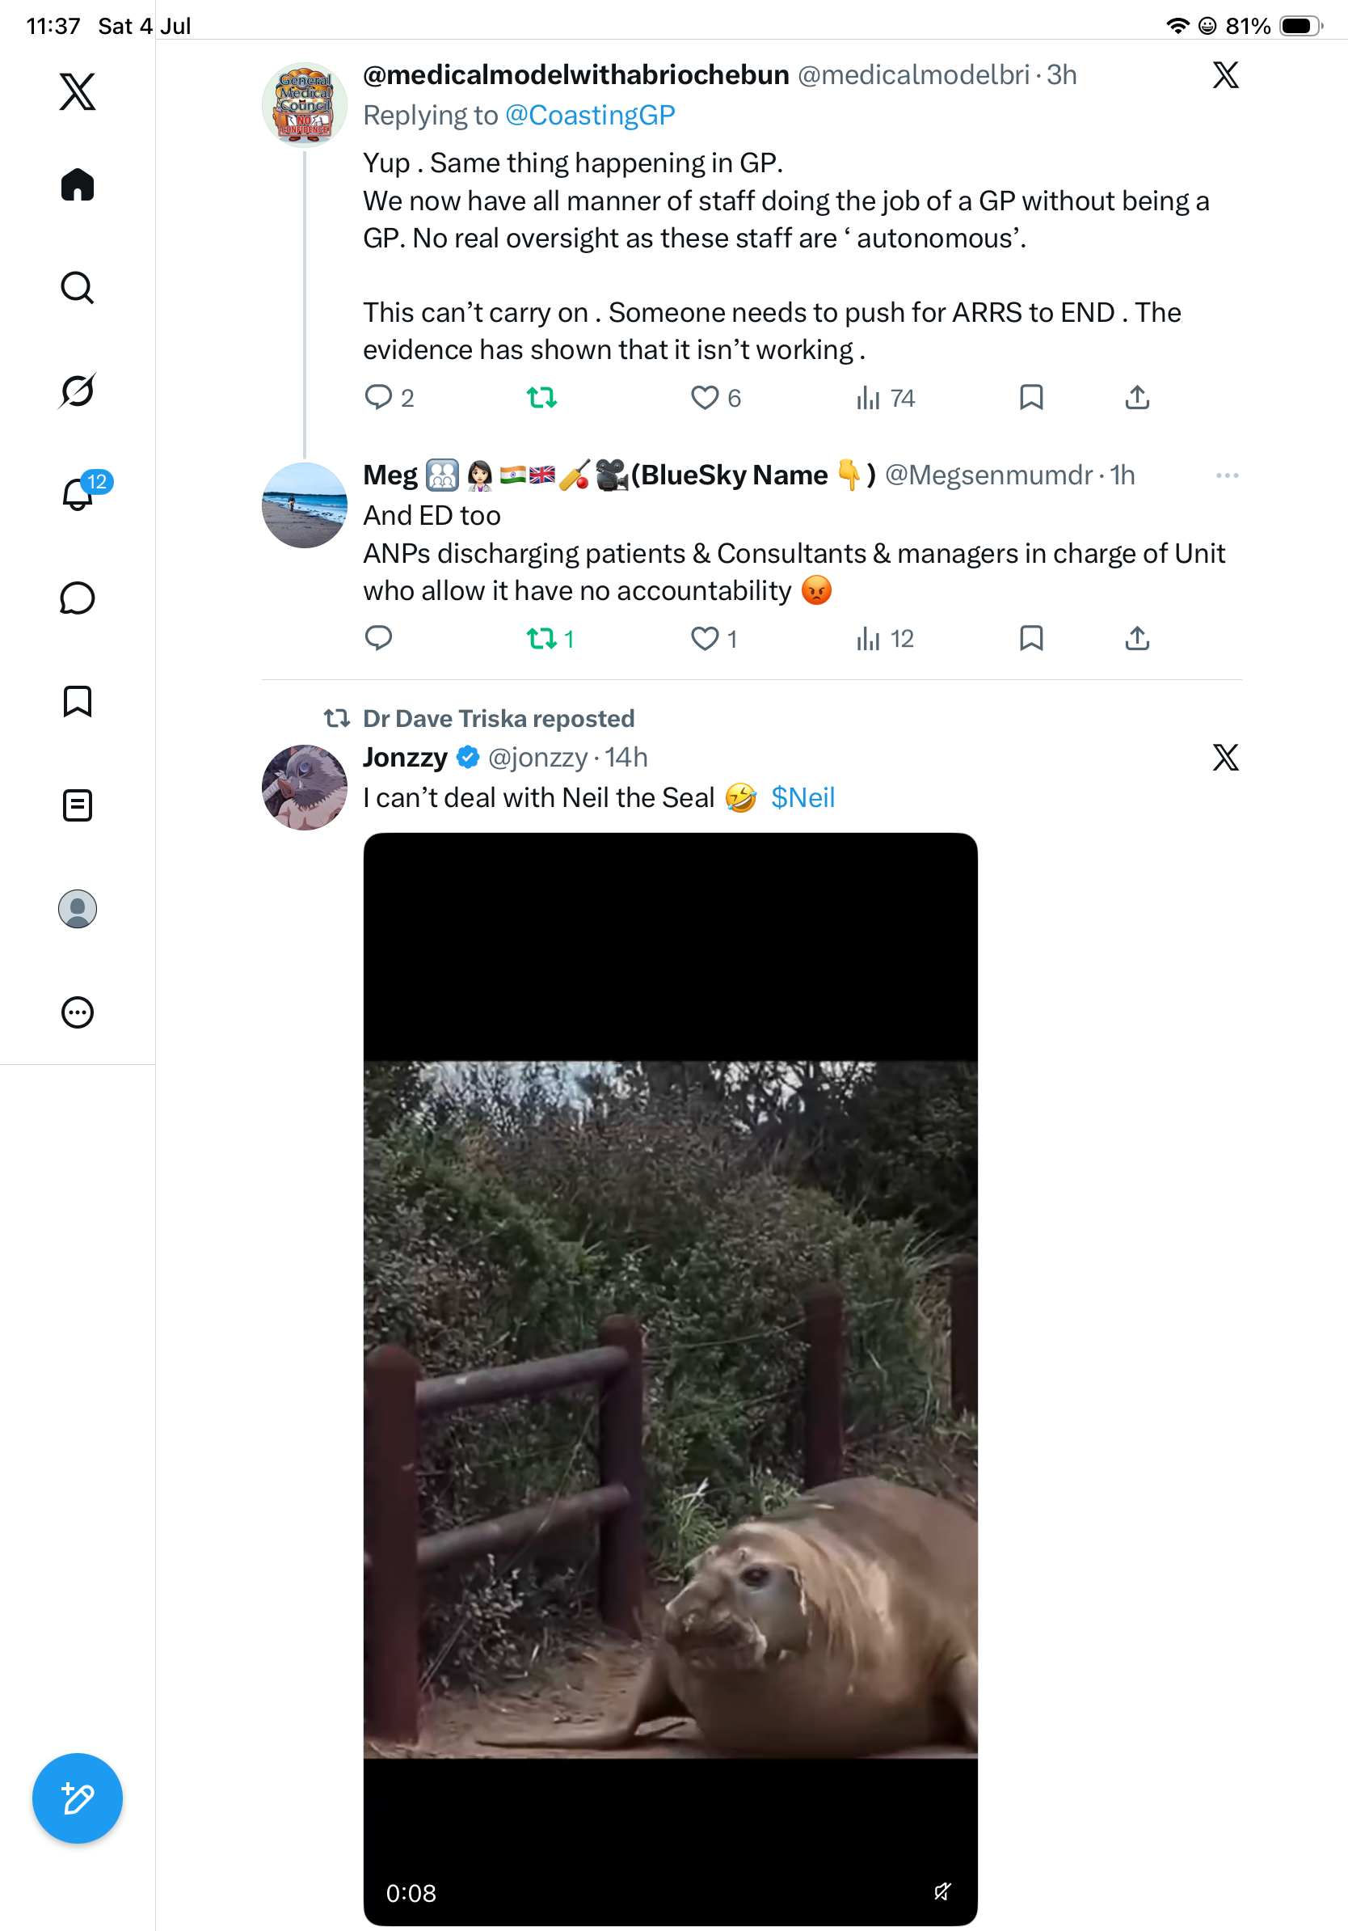1348x1931 pixels.
Task: Open Bookmarks in the sidebar
Action: pyautogui.click(x=78, y=701)
